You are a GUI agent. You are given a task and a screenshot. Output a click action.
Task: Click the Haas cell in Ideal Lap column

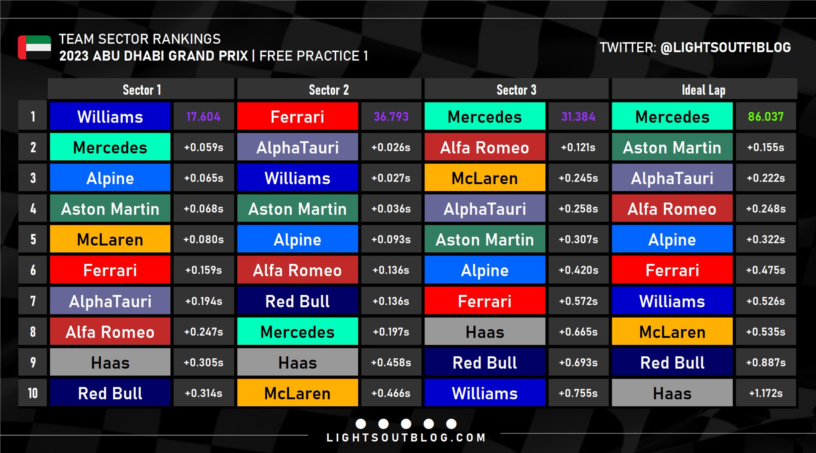point(672,393)
